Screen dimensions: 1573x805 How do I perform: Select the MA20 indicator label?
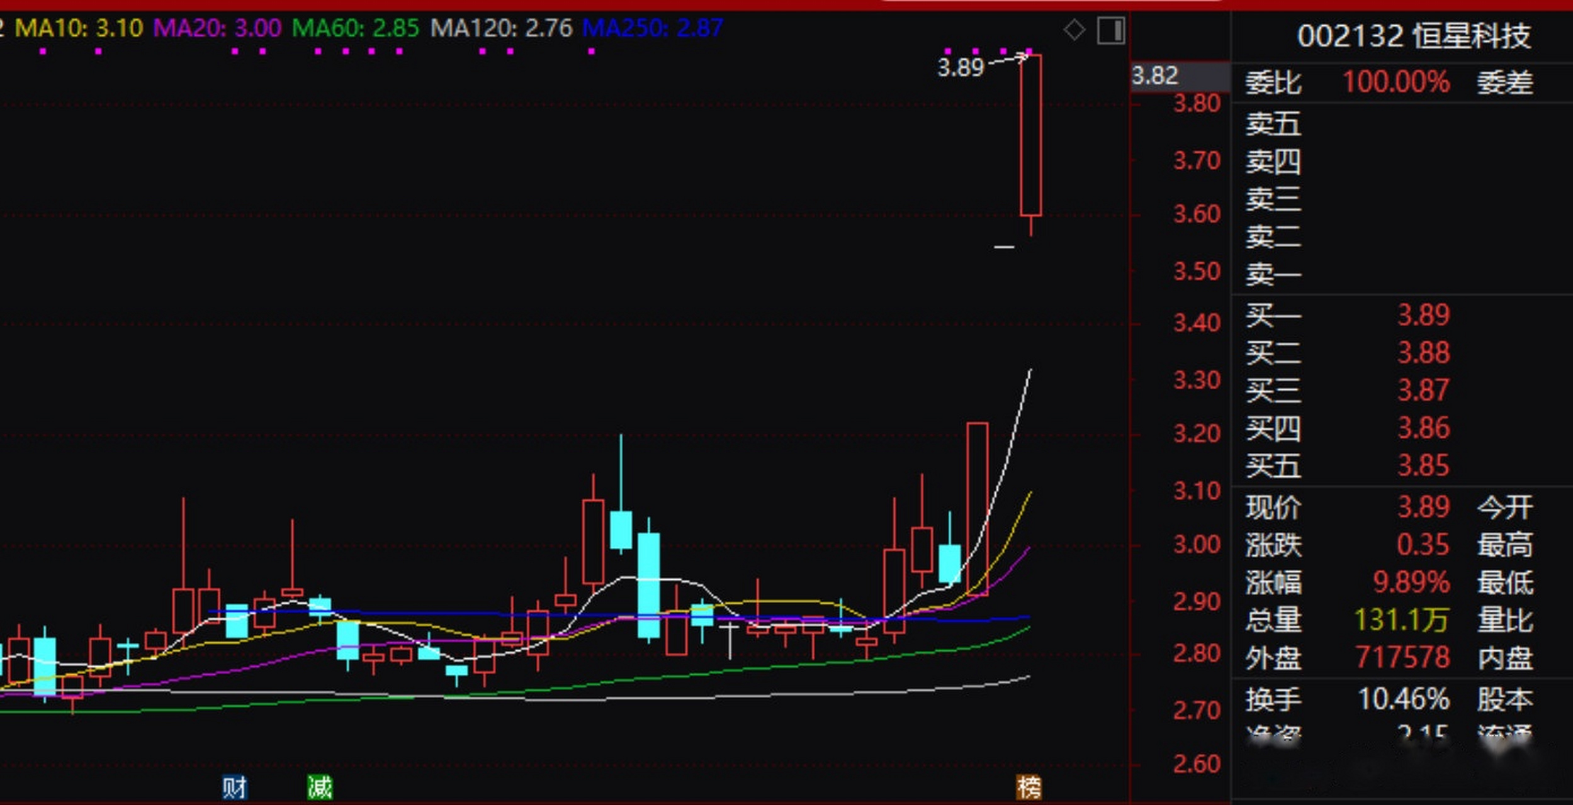tap(217, 28)
